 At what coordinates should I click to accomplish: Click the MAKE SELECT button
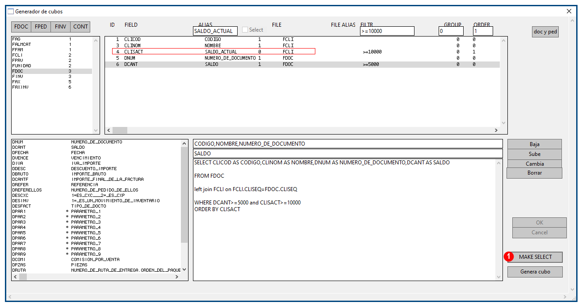tap(535, 257)
